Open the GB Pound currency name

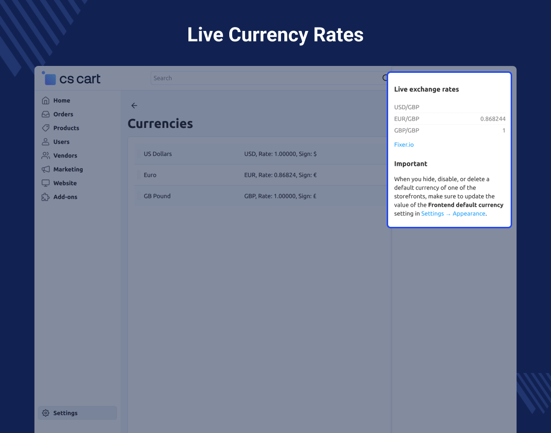157,196
